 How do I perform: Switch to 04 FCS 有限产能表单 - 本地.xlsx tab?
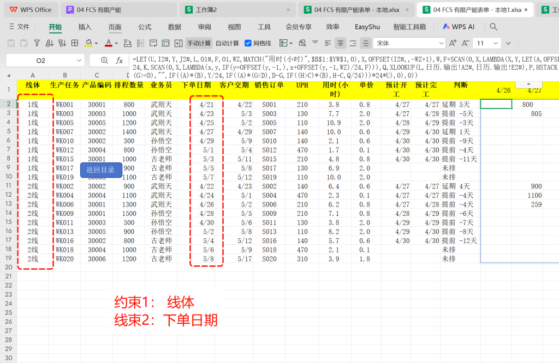coord(356,10)
